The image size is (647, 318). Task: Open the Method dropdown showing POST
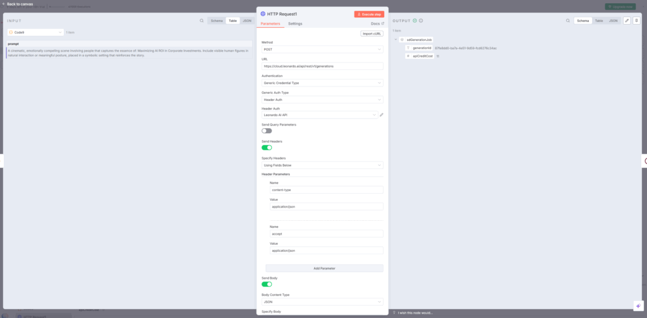point(322,49)
